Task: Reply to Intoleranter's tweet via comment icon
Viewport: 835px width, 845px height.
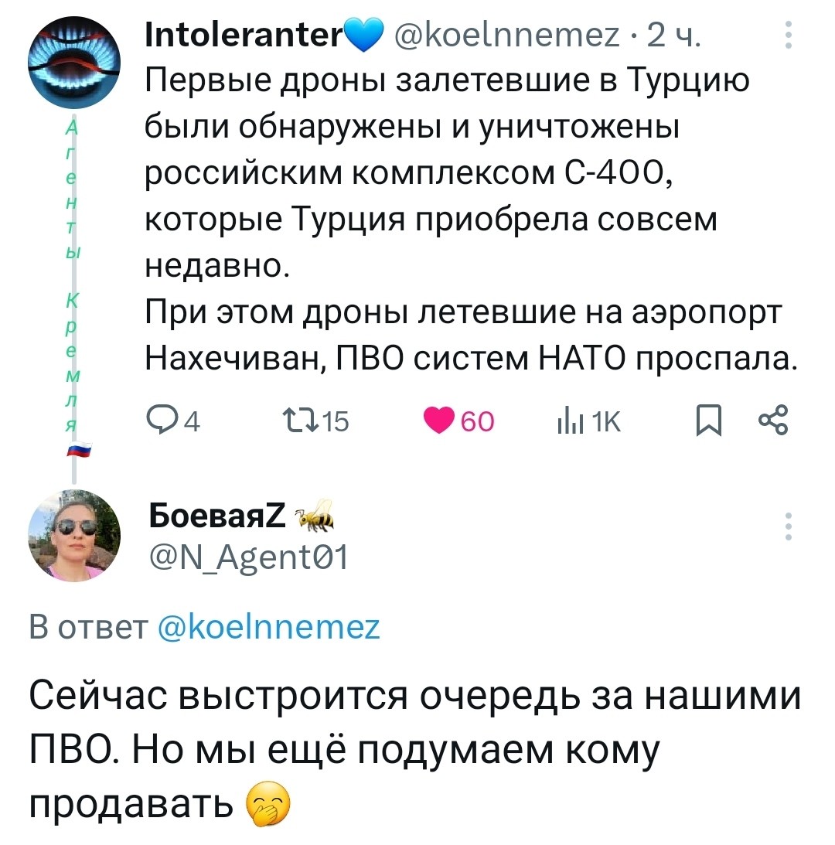Action: pos(158,421)
